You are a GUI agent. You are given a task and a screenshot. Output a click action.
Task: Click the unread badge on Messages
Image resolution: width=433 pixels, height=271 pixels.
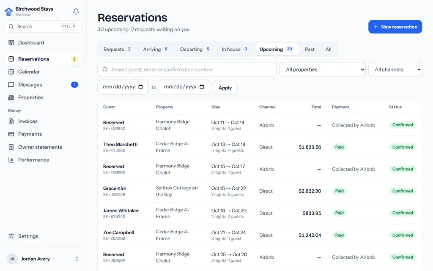[x=74, y=85]
